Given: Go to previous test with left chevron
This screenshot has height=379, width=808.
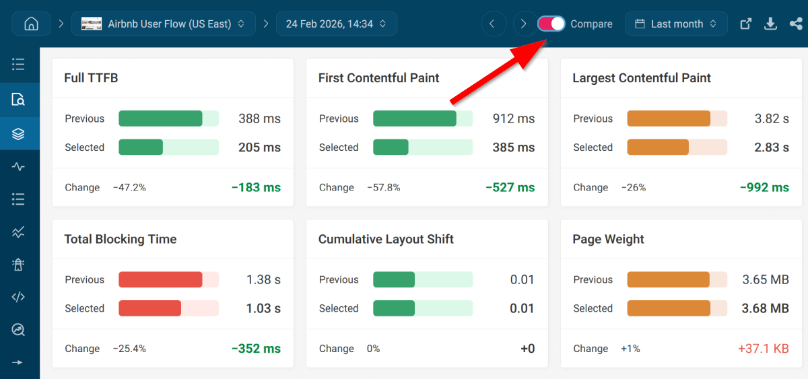Looking at the screenshot, I should (493, 24).
